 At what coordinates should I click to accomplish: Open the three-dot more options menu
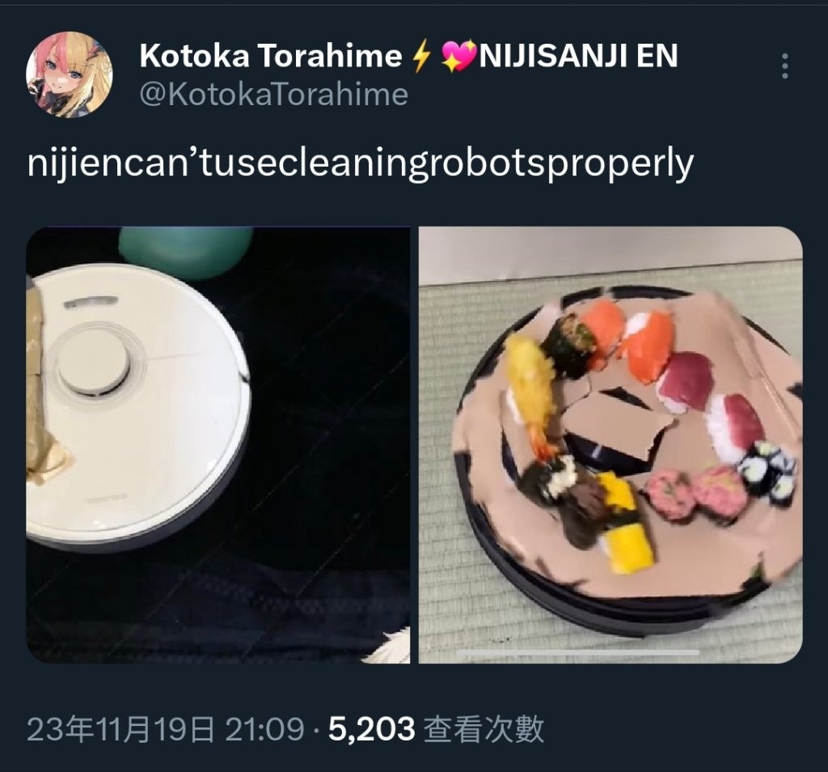pyautogui.click(x=784, y=66)
